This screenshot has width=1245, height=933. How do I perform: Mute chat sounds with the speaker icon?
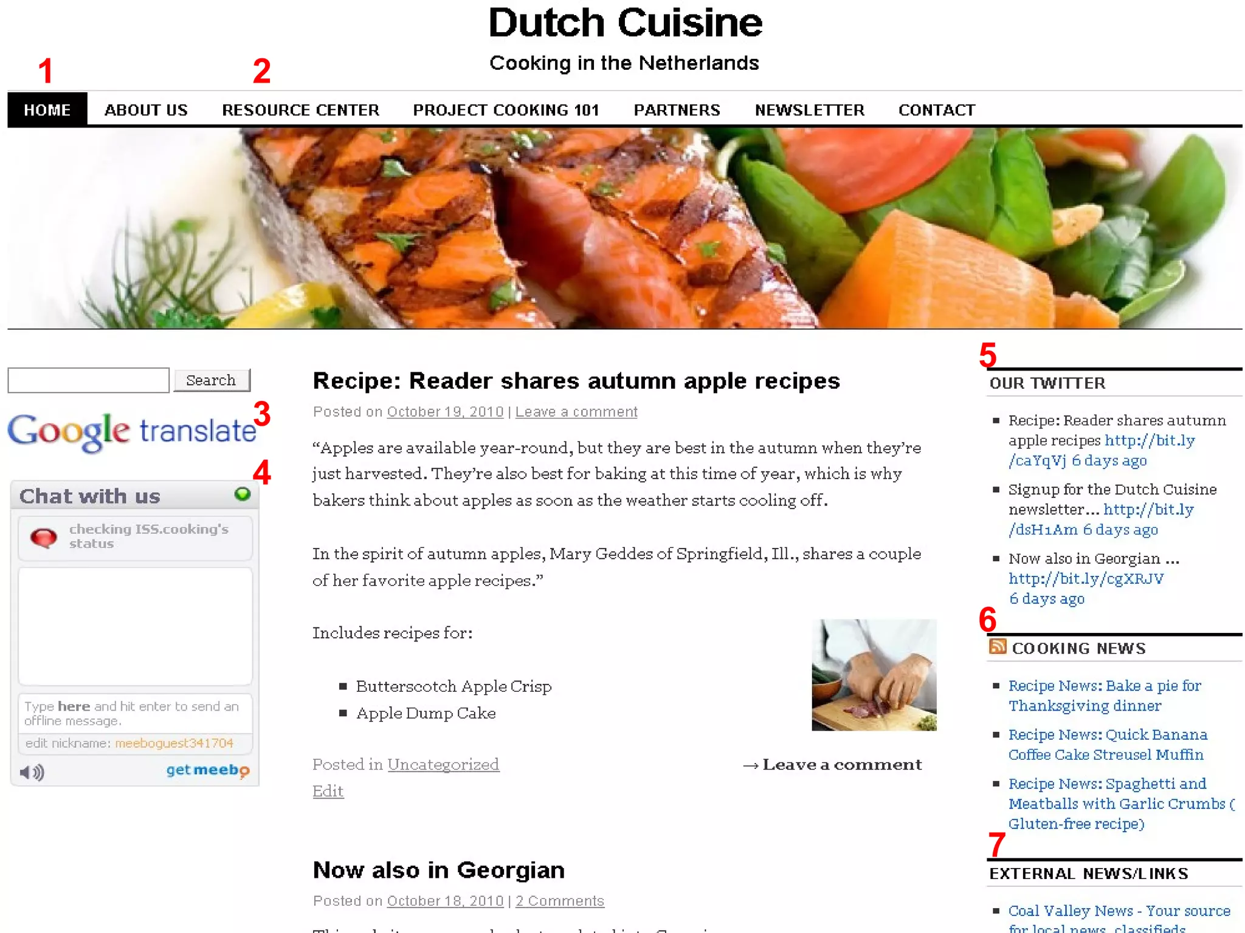[x=32, y=772]
